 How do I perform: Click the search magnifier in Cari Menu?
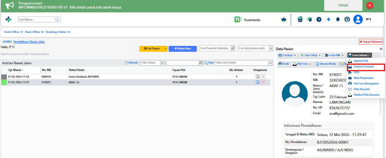[x=57, y=19]
